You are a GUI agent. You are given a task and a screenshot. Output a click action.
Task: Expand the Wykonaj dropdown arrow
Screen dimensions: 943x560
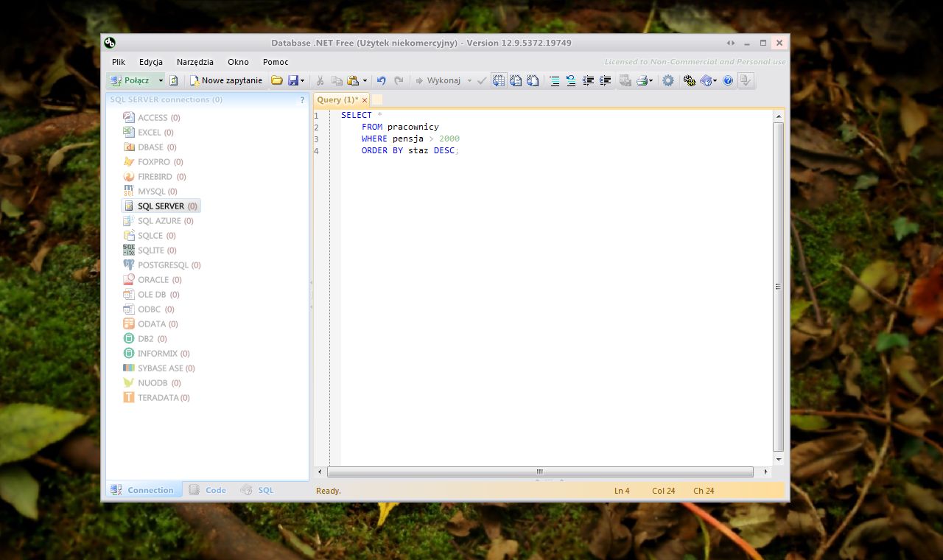(x=469, y=81)
